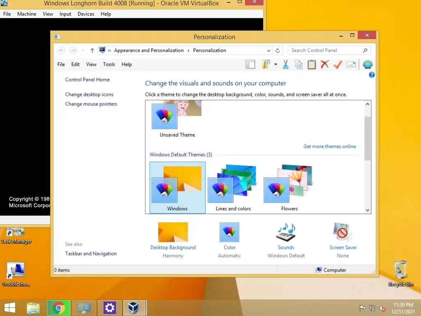The image size is (421, 316).
Task: Open the Edit menu in Personalization window
Action: (76, 65)
